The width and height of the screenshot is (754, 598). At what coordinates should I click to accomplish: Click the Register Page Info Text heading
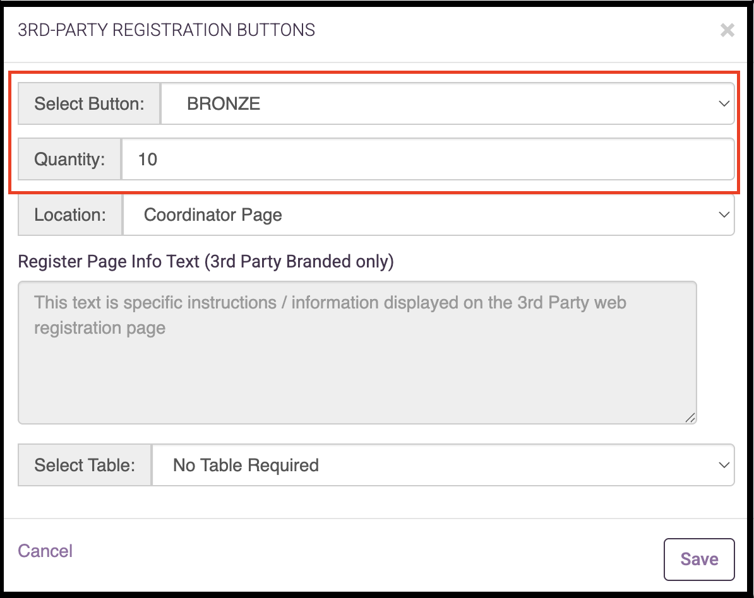click(x=206, y=262)
